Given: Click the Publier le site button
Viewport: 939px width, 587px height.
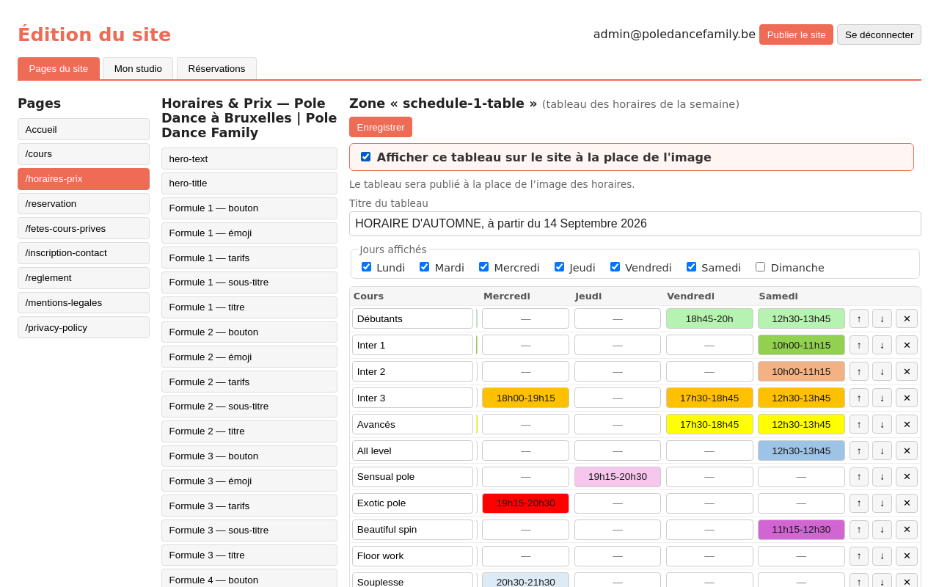Looking at the screenshot, I should click(796, 34).
